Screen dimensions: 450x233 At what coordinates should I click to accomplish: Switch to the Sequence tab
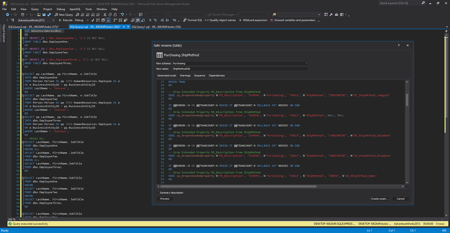[199, 75]
